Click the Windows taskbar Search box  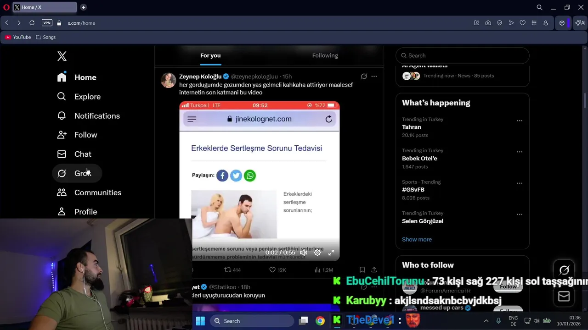click(252, 321)
